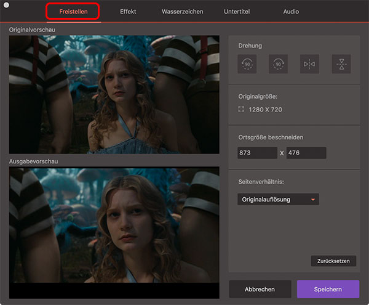Flip video vertically icon
Screen dimensions: 369x305
pyautogui.click(x=341, y=64)
